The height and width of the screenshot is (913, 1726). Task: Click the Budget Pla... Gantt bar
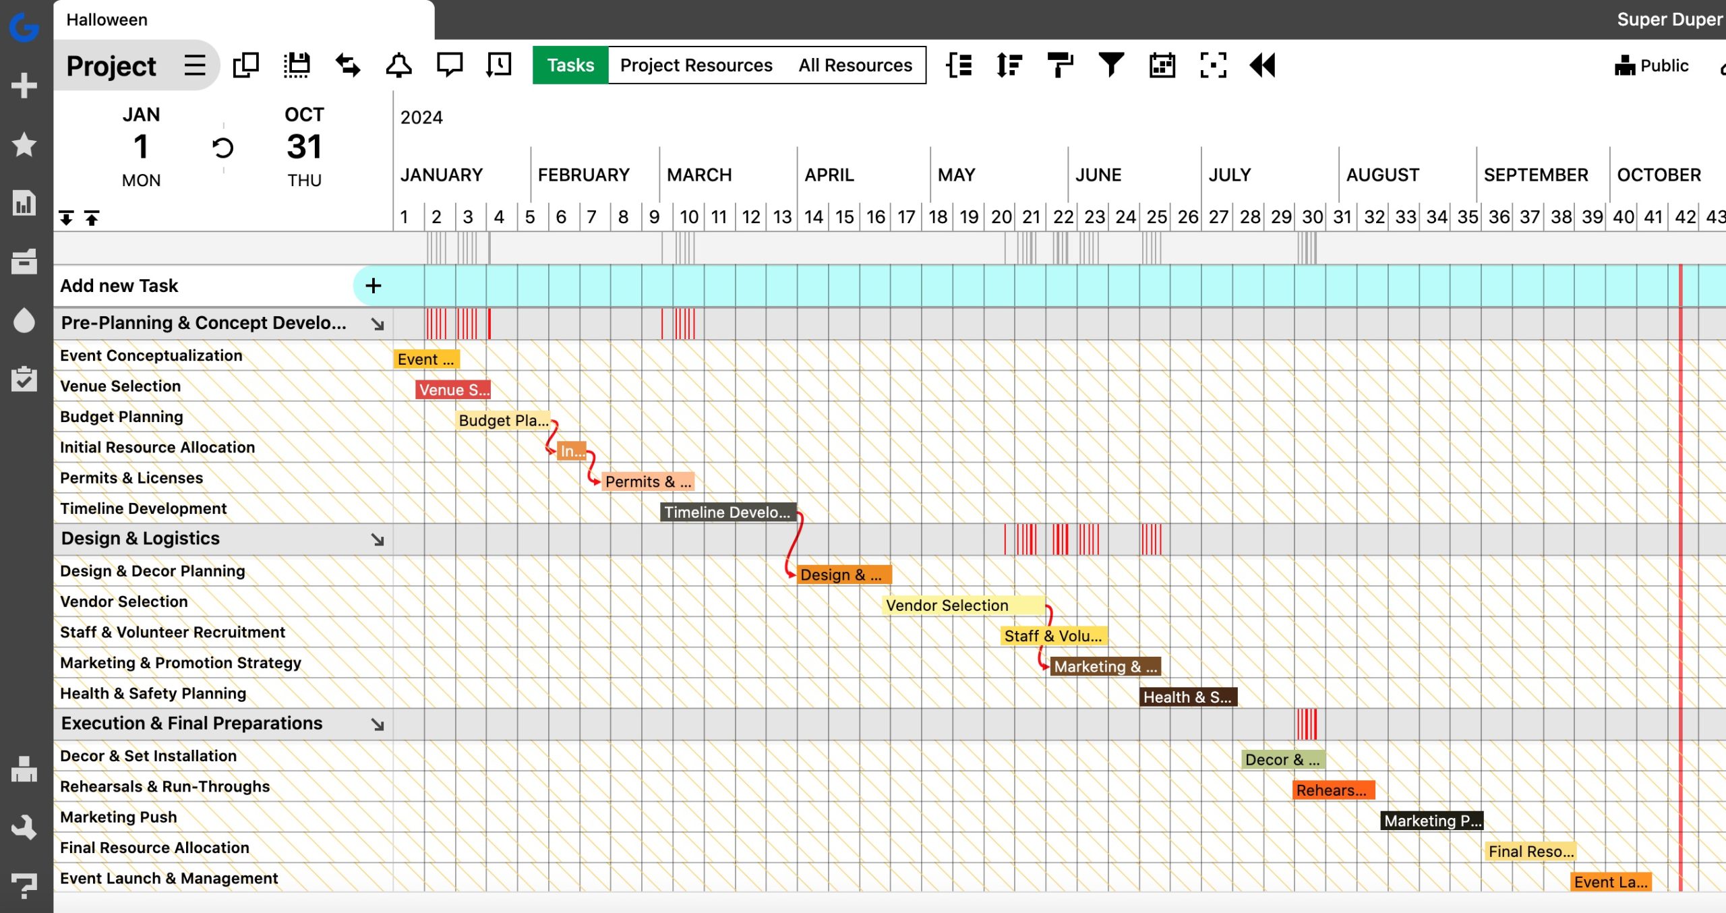(503, 421)
